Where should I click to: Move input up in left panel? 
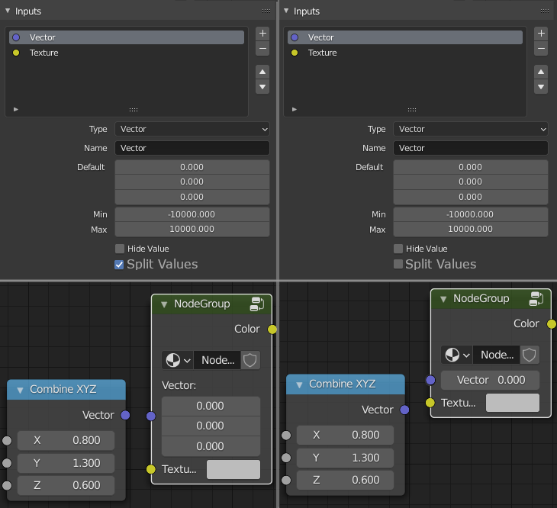tap(262, 72)
